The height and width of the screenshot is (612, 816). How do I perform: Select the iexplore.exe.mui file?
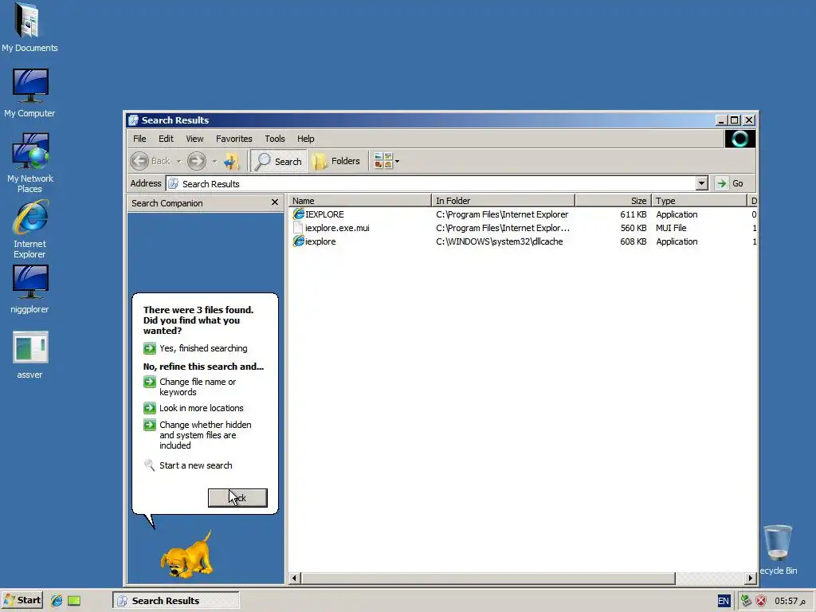click(331, 228)
